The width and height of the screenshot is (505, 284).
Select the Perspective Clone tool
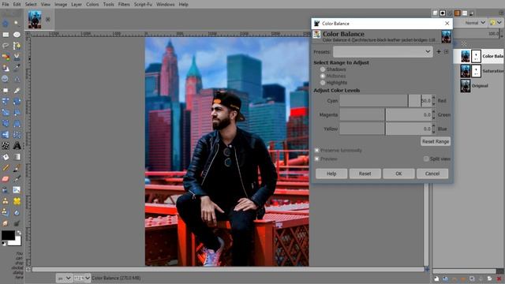point(6,212)
